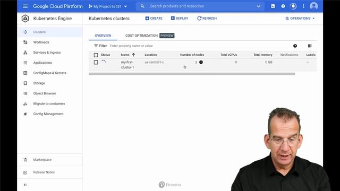Click the Storage sidebar icon
340x191 pixels.
(25, 83)
